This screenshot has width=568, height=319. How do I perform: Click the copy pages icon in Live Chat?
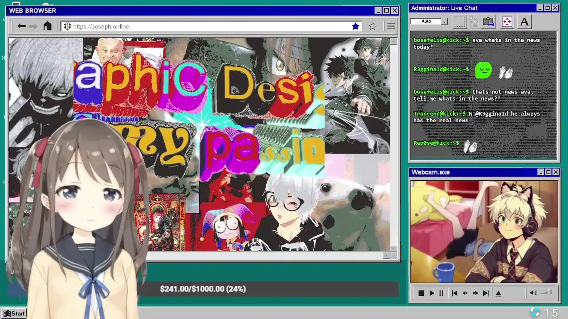474,21
